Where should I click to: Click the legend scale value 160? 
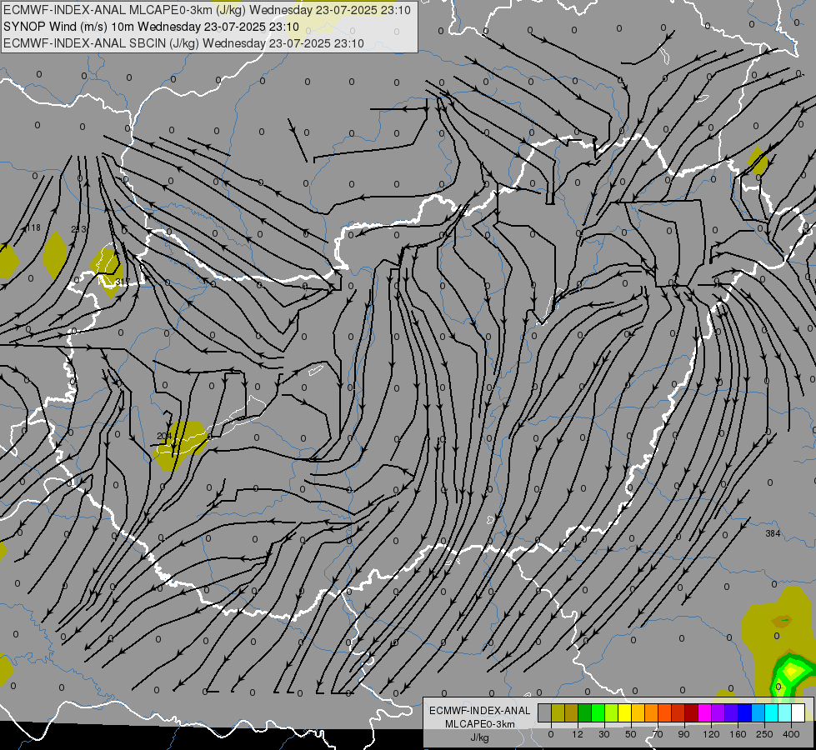pos(738,734)
